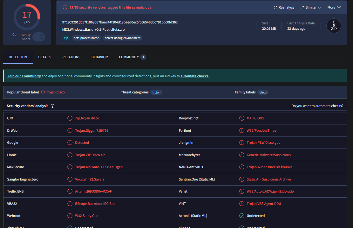
Task: Click the Last Analysis Date value
Action: [296, 28]
